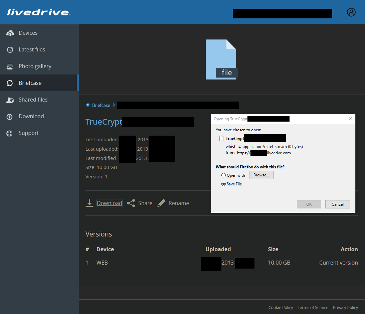The height and width of the screenshot is (314, 365).
Task: Close the Opening TrueCrypt dialog
Action: (x=350, y=119)
